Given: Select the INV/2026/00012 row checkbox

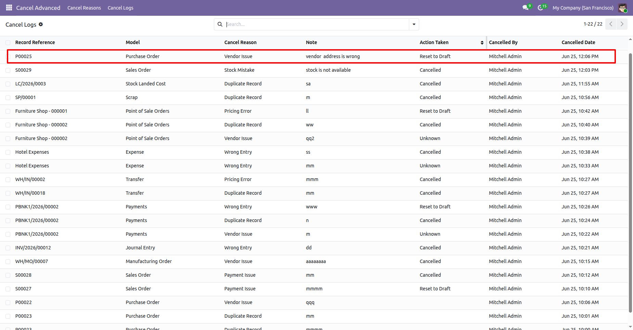Looking at the screenshot, I should pyautogui.click(x=8, y=248).
